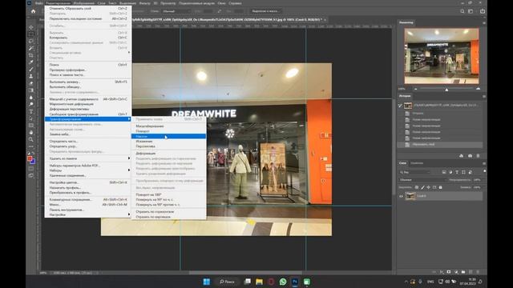This screenshot has width=513, height=288.
Task: Select the Lasso tool
Action: 31,42
